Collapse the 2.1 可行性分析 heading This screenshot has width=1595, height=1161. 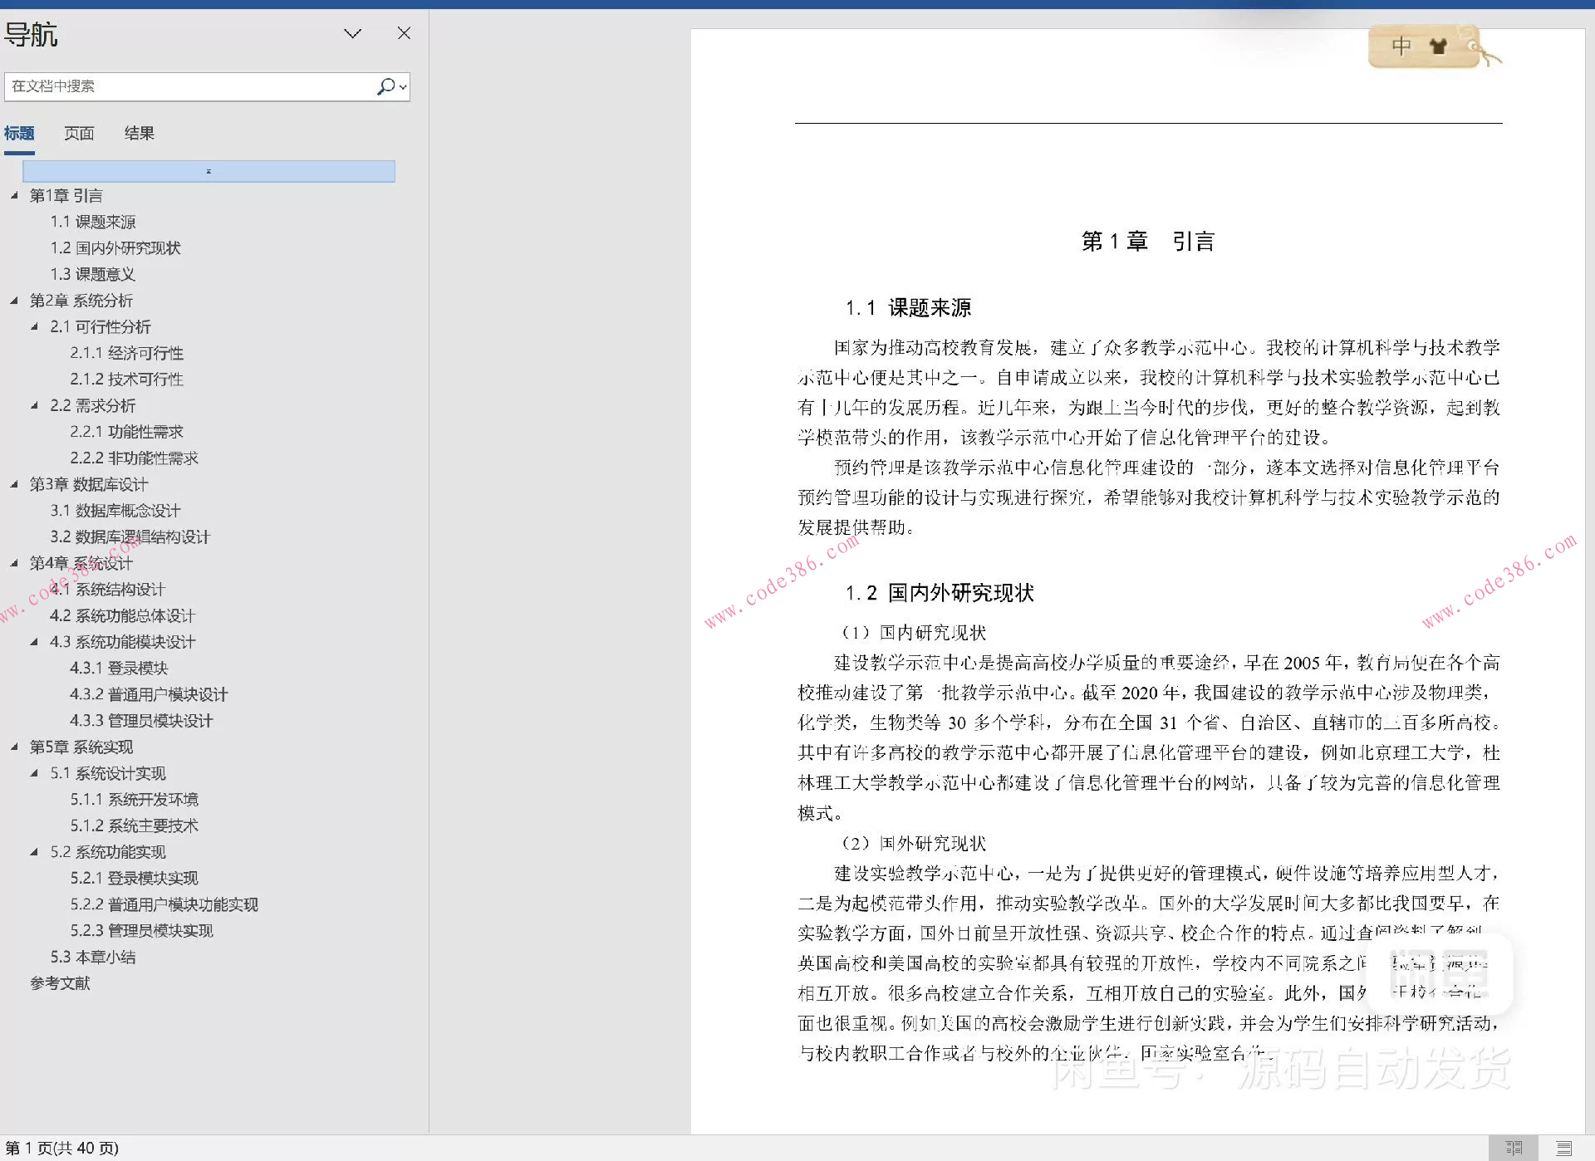(x=34, y=326)
